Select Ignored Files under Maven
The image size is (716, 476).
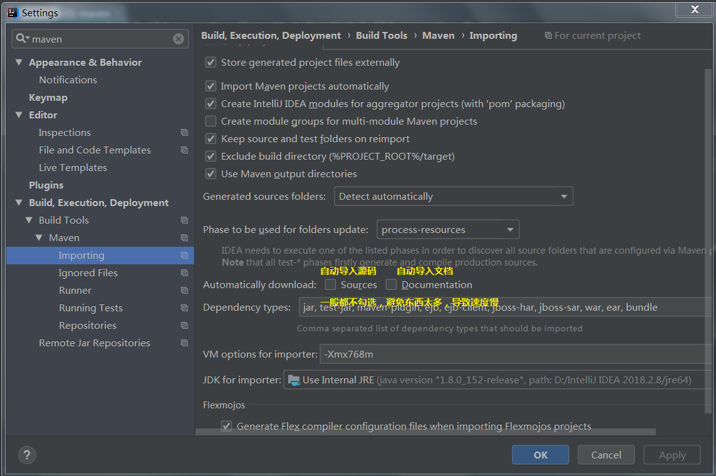(x=88, y=273)
